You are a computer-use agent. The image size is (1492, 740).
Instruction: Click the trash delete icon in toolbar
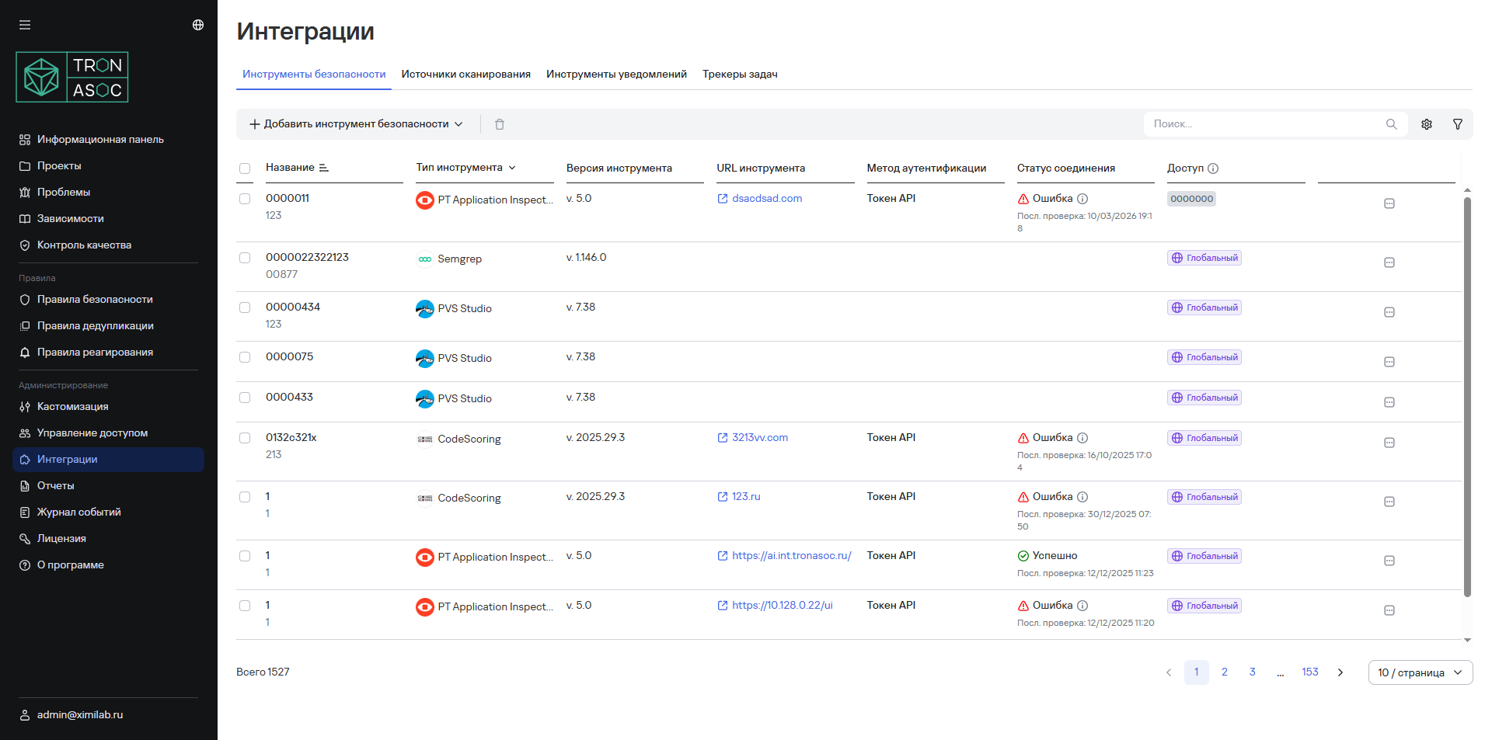point(500,124)
